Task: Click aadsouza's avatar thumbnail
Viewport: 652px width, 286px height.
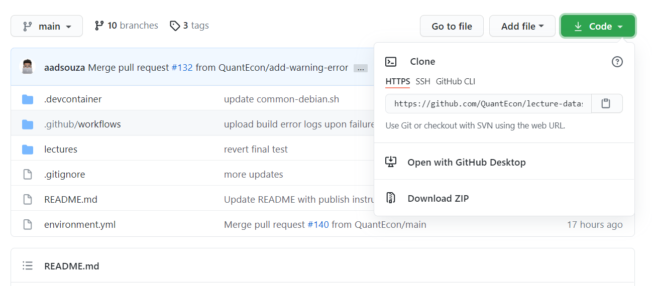Action: click(27, 67)
